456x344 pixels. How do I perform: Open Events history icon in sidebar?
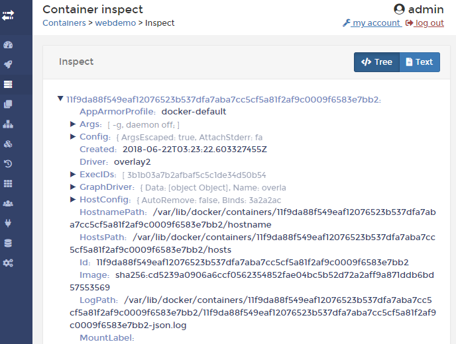click(8, 163)
